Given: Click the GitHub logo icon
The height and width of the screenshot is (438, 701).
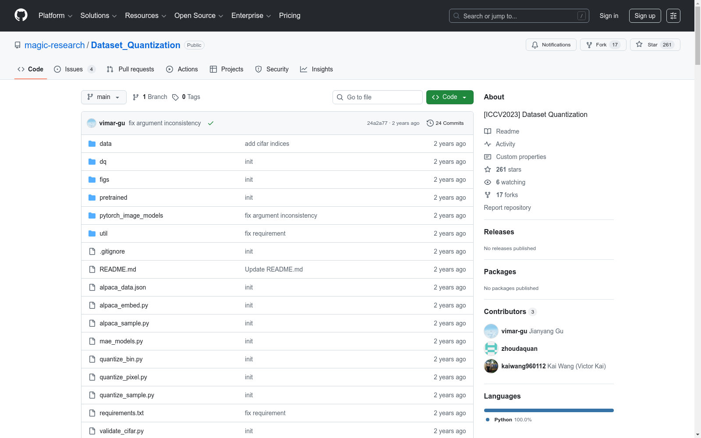Looking at the screenshot, I should coord(21,15).
